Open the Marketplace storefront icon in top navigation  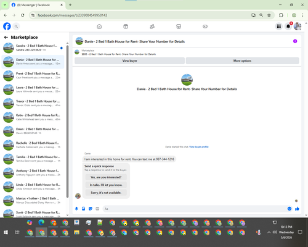(179, 27)
